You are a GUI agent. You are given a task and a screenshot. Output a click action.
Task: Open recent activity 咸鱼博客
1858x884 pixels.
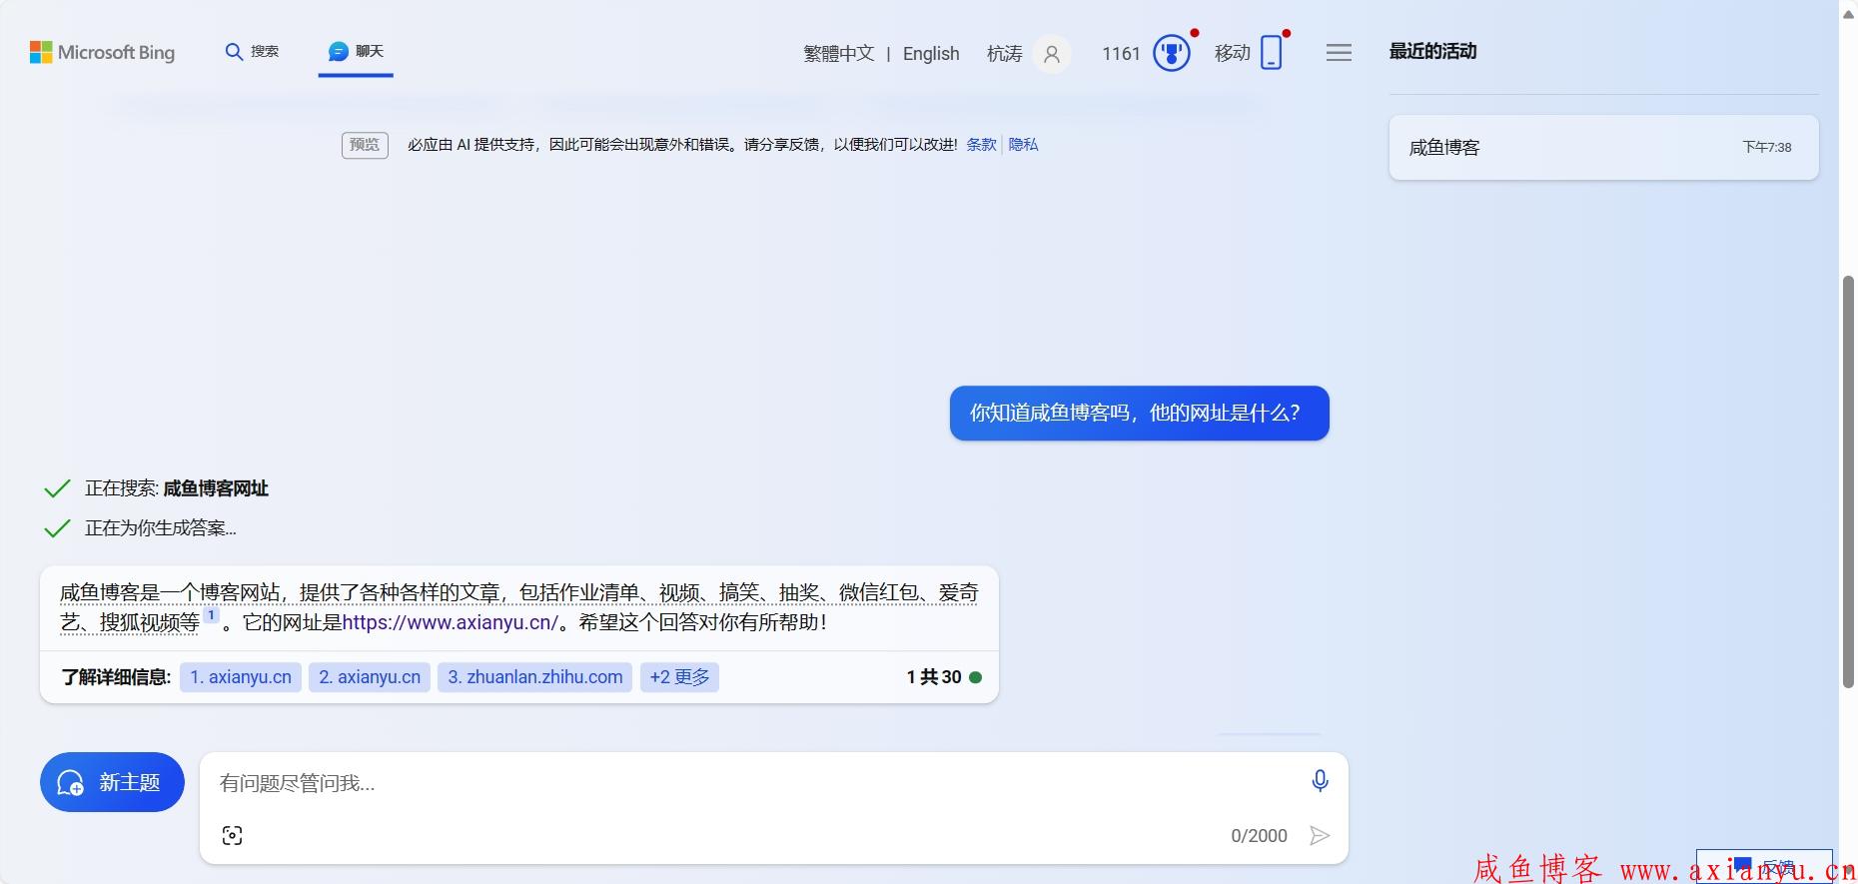click(1603, 148)
